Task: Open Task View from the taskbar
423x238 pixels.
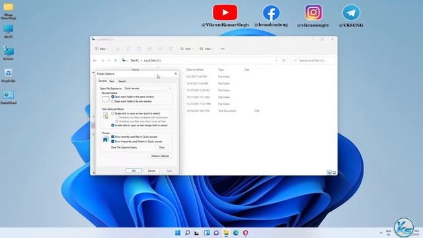Action: coord(197,233)
